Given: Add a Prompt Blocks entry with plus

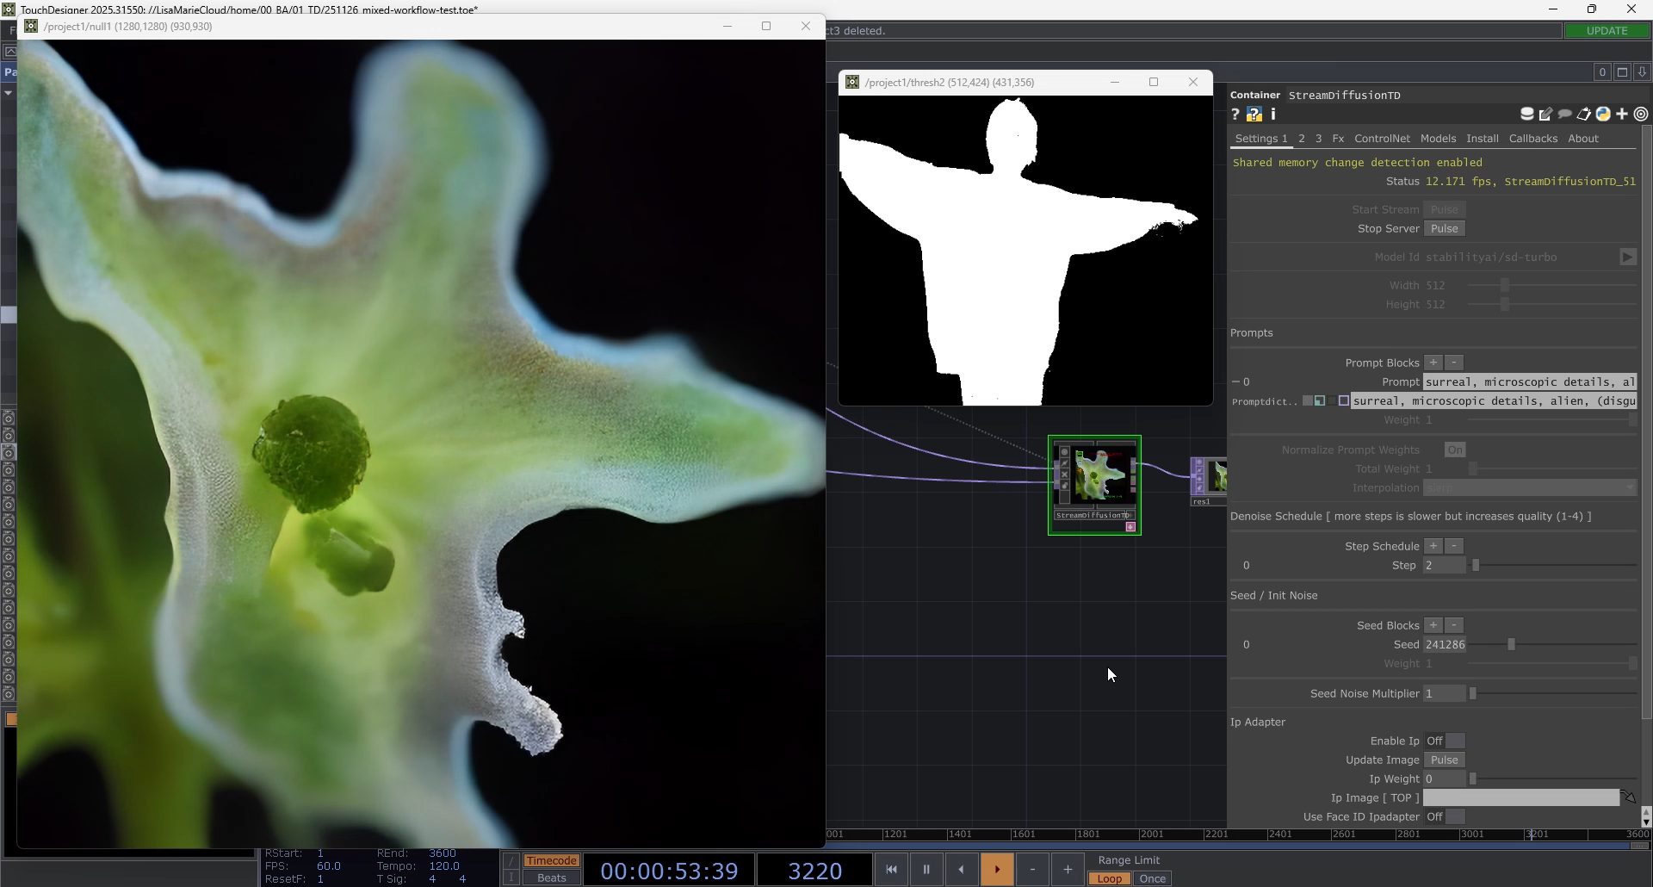Looking at the screenshot, I should point(1433,363).
